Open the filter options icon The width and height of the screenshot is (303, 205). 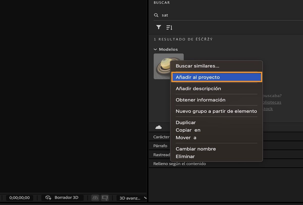click(159, 27)
